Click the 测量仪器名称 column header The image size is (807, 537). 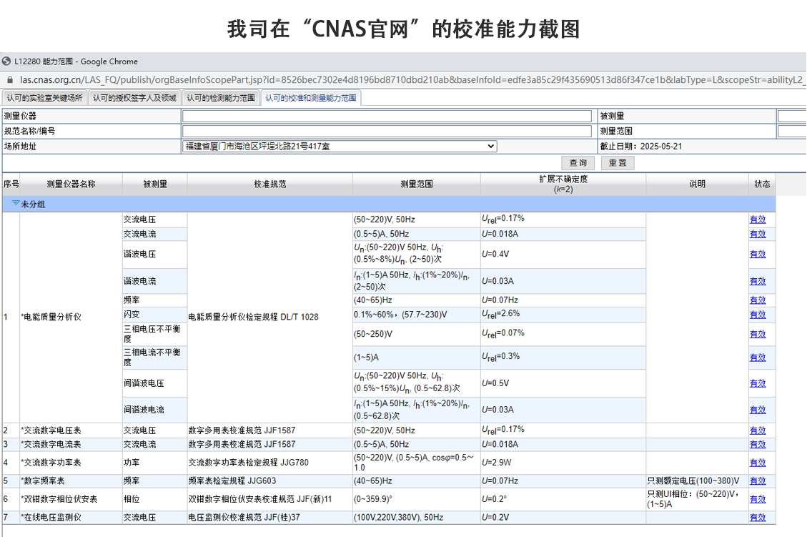point(71,184)
